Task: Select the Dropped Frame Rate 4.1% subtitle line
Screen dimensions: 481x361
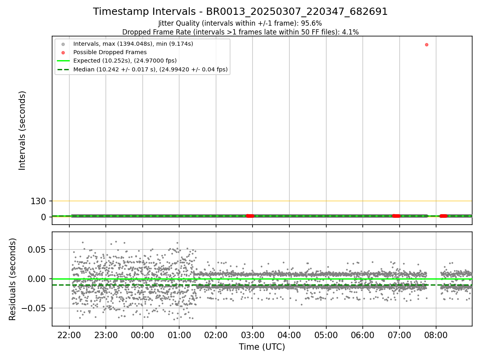Action: (240, 32)
